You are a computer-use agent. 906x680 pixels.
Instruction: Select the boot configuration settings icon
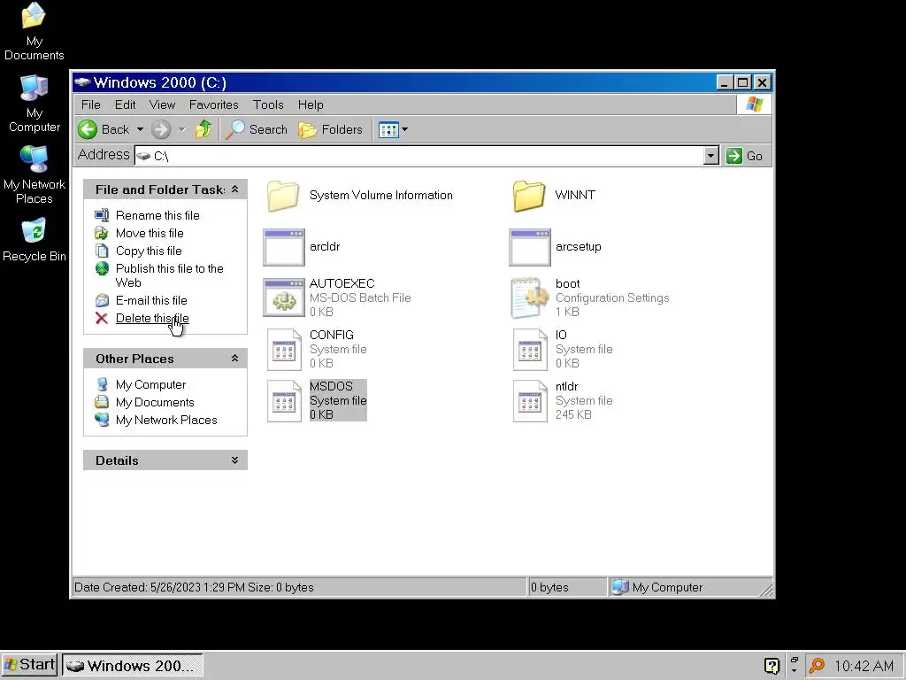pos(530,297)
